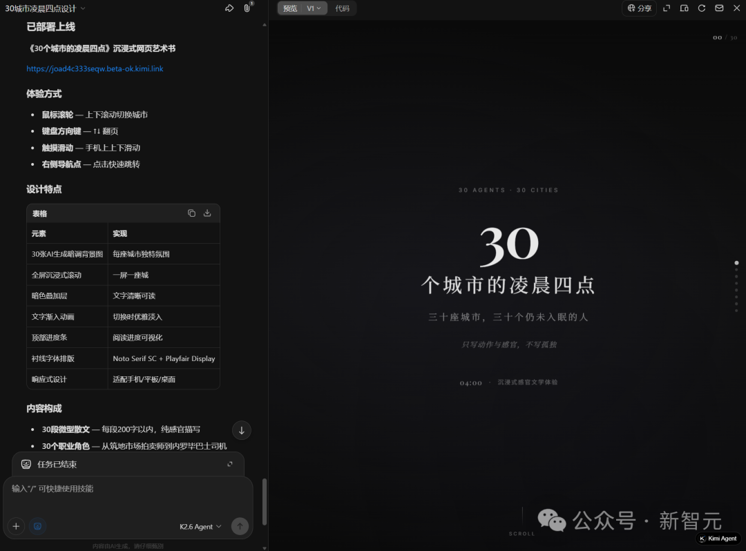Expand the 任务已结束 task panel
The image size is (746, 551).
[x=230, y=464]
